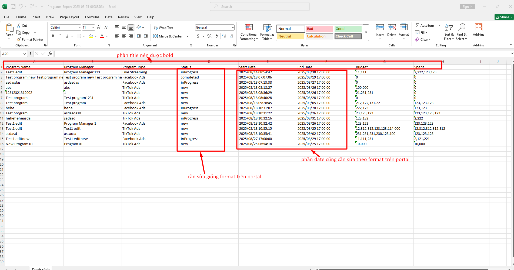Click the Search box in title bar
Screen dimensions: 514x270
259,6
